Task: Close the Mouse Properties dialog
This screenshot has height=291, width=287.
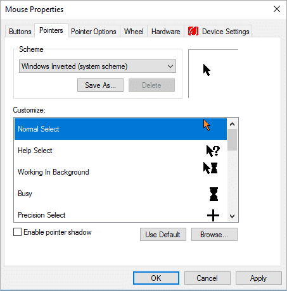Action: [x=277, y=9]
